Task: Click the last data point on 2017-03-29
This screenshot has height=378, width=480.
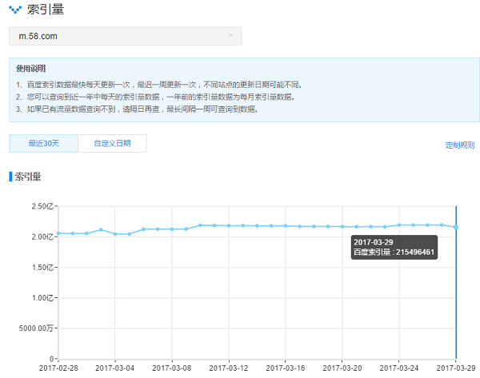Action: [x=455, y=227]
